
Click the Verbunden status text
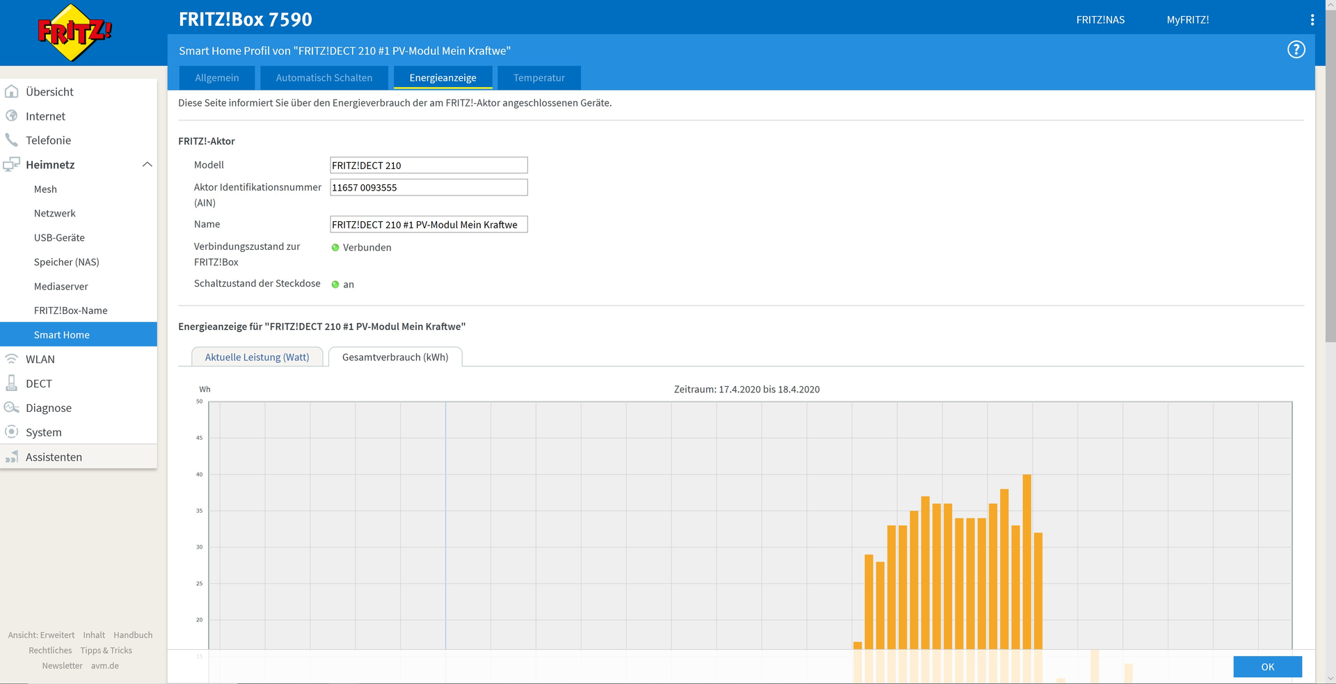pyautogui.click(x=367, y=247)
